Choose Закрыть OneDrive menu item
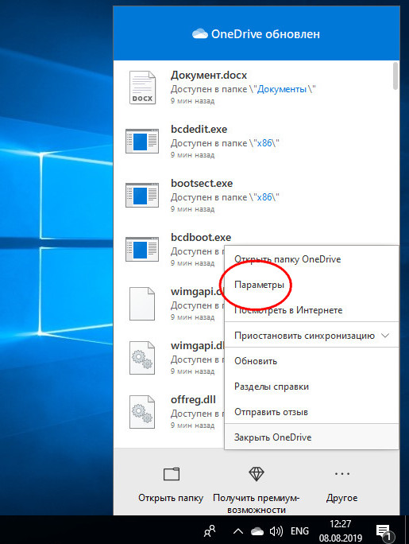Viewport: 409px width, 544px height. click(x=311, y=437)
